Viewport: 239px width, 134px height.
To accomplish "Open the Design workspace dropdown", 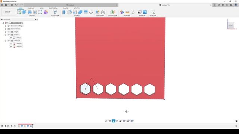I will [8, 12].
